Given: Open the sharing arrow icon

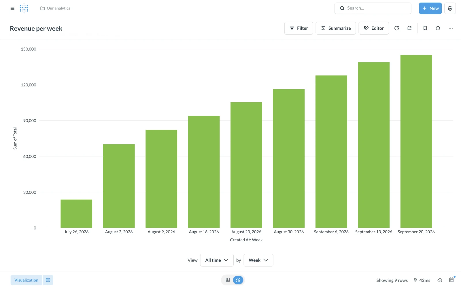Looking at the screenshot, I should point(409,28).
